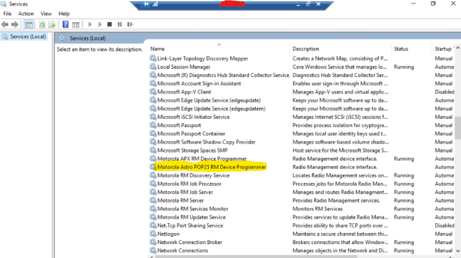Open the View menu
Viewport: 461px width, 258px height.
[x=46, y=14]
